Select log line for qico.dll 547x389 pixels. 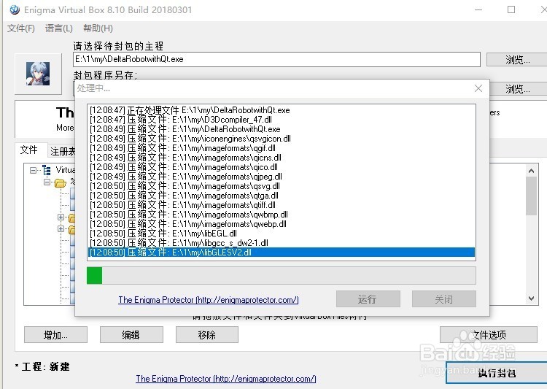(282, 167)
